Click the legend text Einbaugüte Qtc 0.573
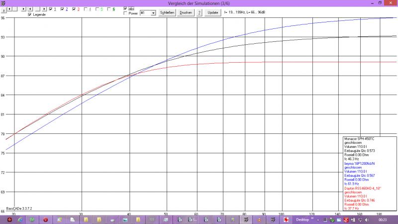 (x=359, y=151)
